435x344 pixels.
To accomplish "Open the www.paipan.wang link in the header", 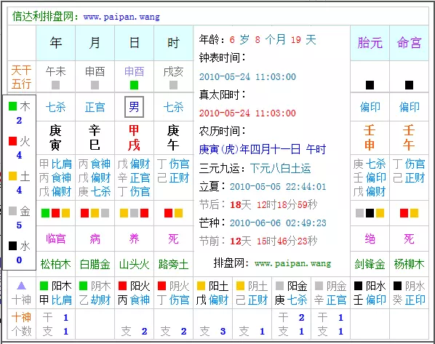I will (x=121, y=17).
